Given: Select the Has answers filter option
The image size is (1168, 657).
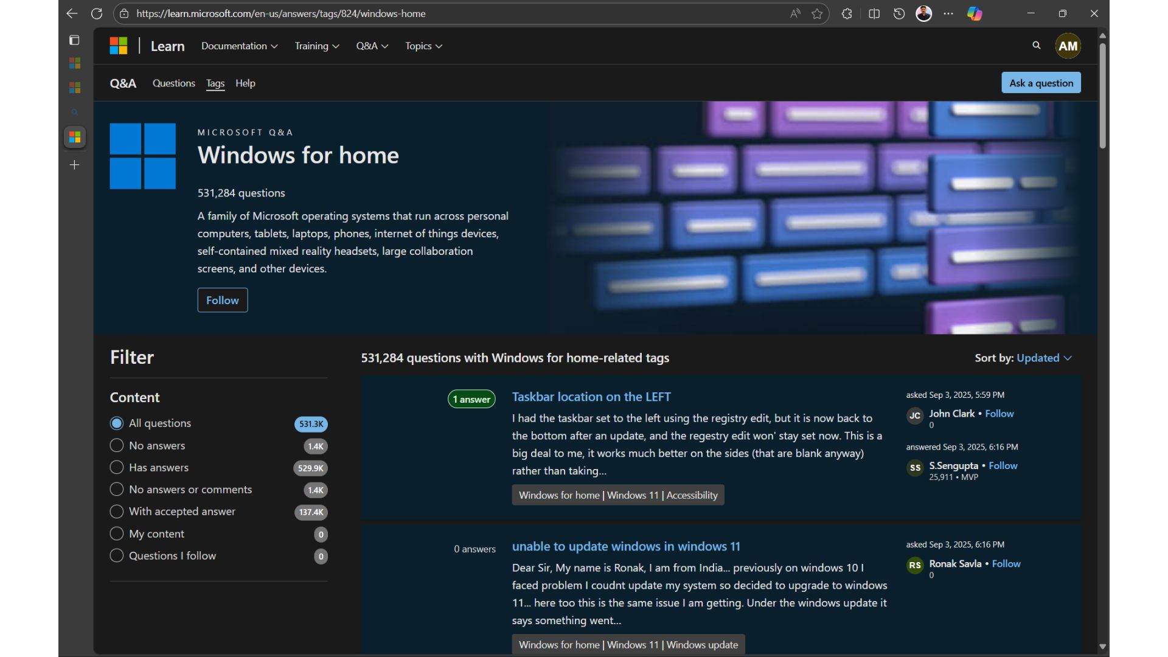Looking at the screenshot, I should click(117, 467).
